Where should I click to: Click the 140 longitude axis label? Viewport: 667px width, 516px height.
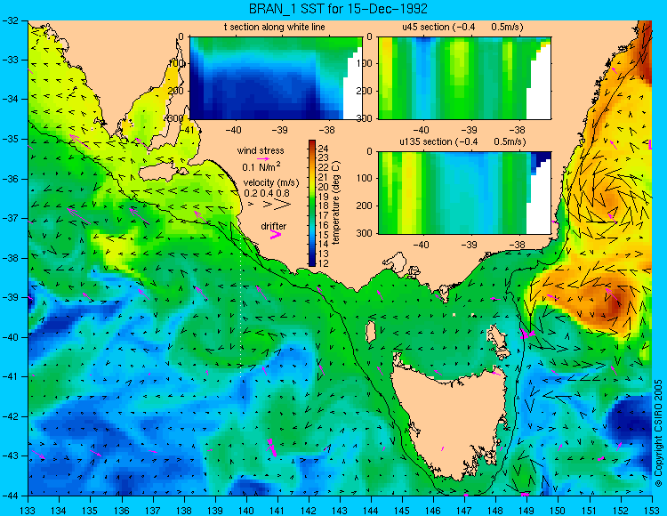click(x=246, y=510)
